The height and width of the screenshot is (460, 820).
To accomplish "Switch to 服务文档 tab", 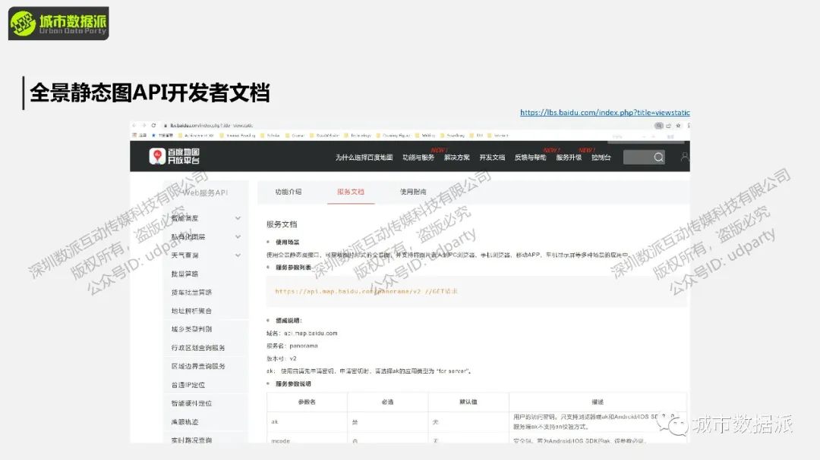I will pos(350,192).
